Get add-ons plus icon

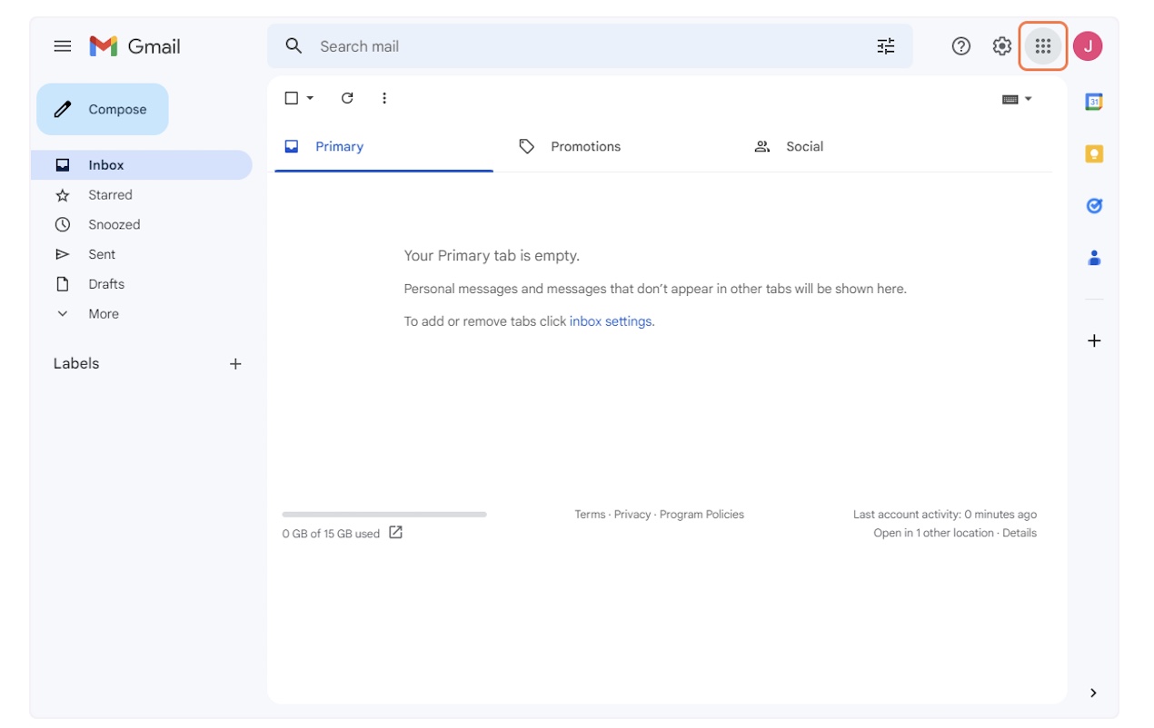pos(1094,341)
